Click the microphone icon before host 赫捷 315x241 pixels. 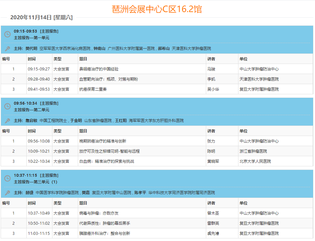(x=7, y=193)
